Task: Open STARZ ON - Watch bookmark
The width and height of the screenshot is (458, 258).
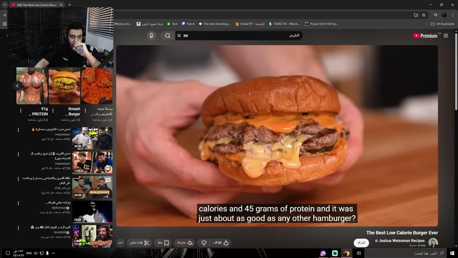Action: [284, 24]
